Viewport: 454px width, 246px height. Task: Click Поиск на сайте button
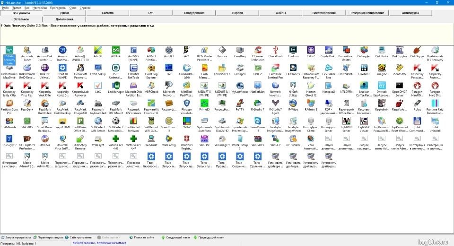pos(141,237)
